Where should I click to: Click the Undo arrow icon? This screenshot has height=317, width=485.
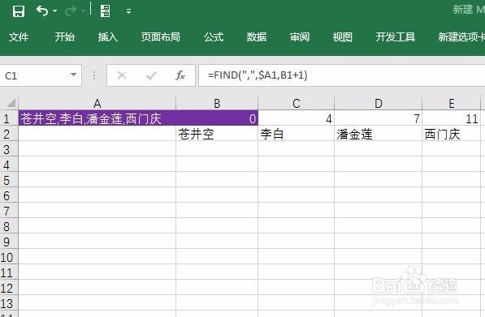coord(42,11)
